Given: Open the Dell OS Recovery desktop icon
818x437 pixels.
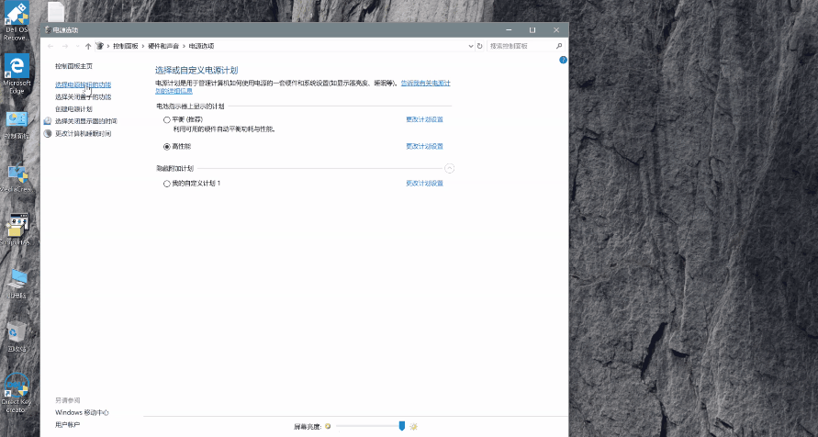Looking at the screenshot, I should click(17, 21).
